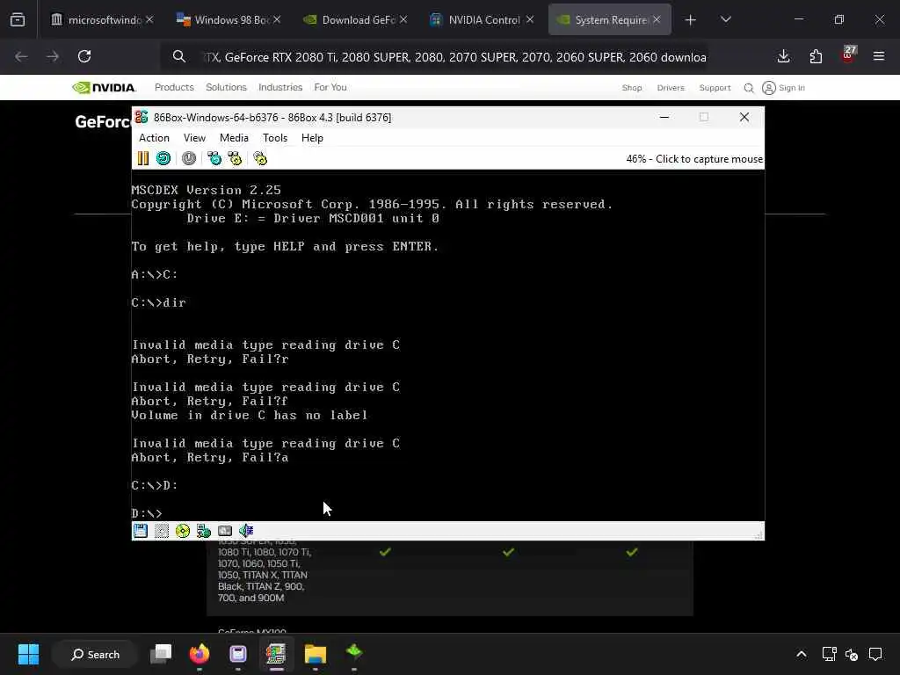
Task: Click the speaker sound icon in the 86Box status bar
Action: coord(246,531)
